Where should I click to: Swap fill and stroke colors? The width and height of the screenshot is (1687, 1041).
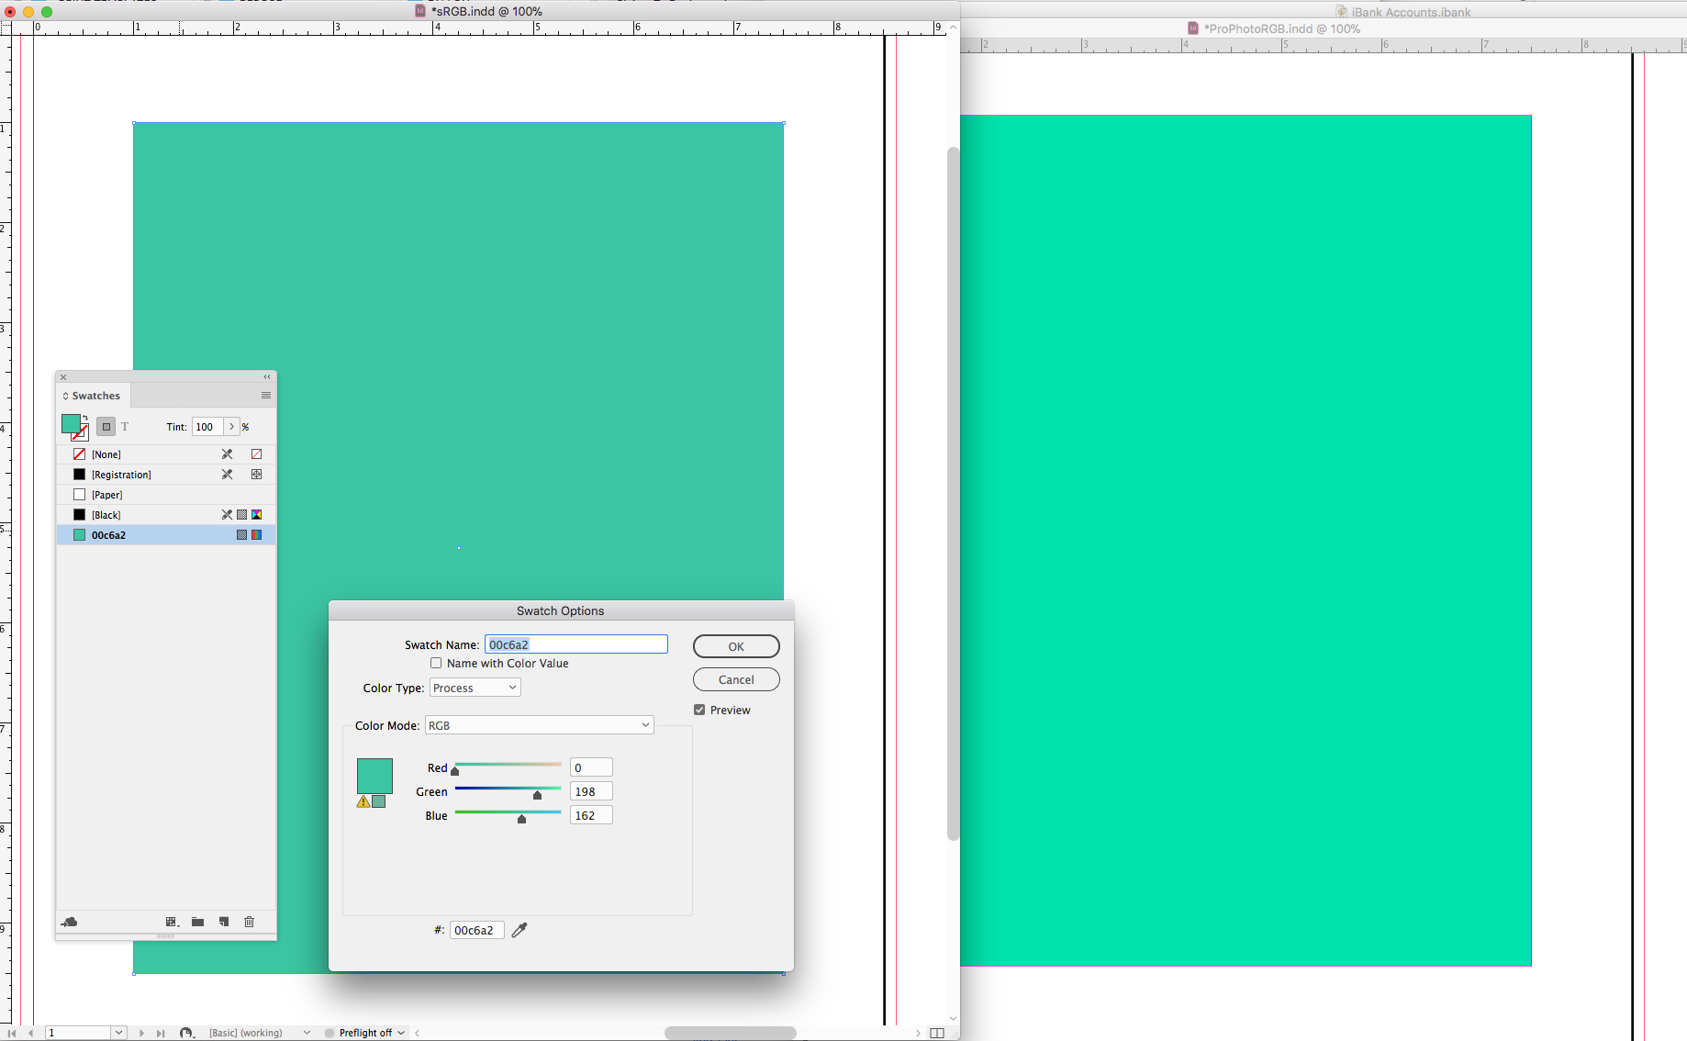[x=85, y=418]
